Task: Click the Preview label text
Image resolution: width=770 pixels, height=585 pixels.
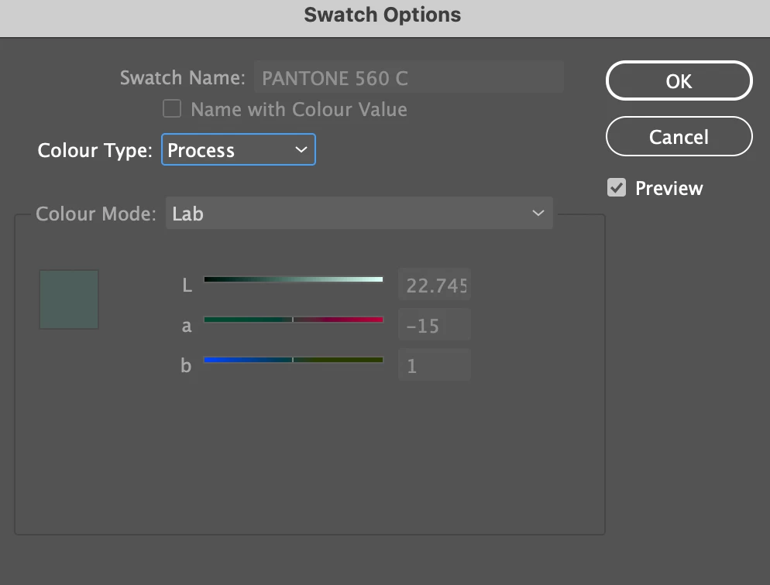Action: (669, 189)
